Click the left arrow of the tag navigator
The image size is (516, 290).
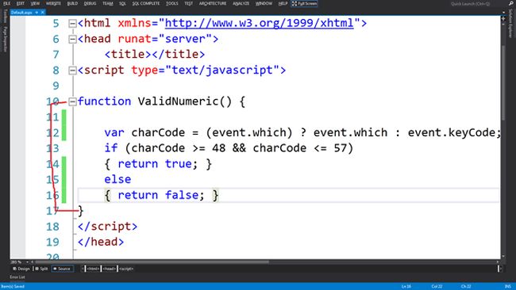[x=83, y=269]
